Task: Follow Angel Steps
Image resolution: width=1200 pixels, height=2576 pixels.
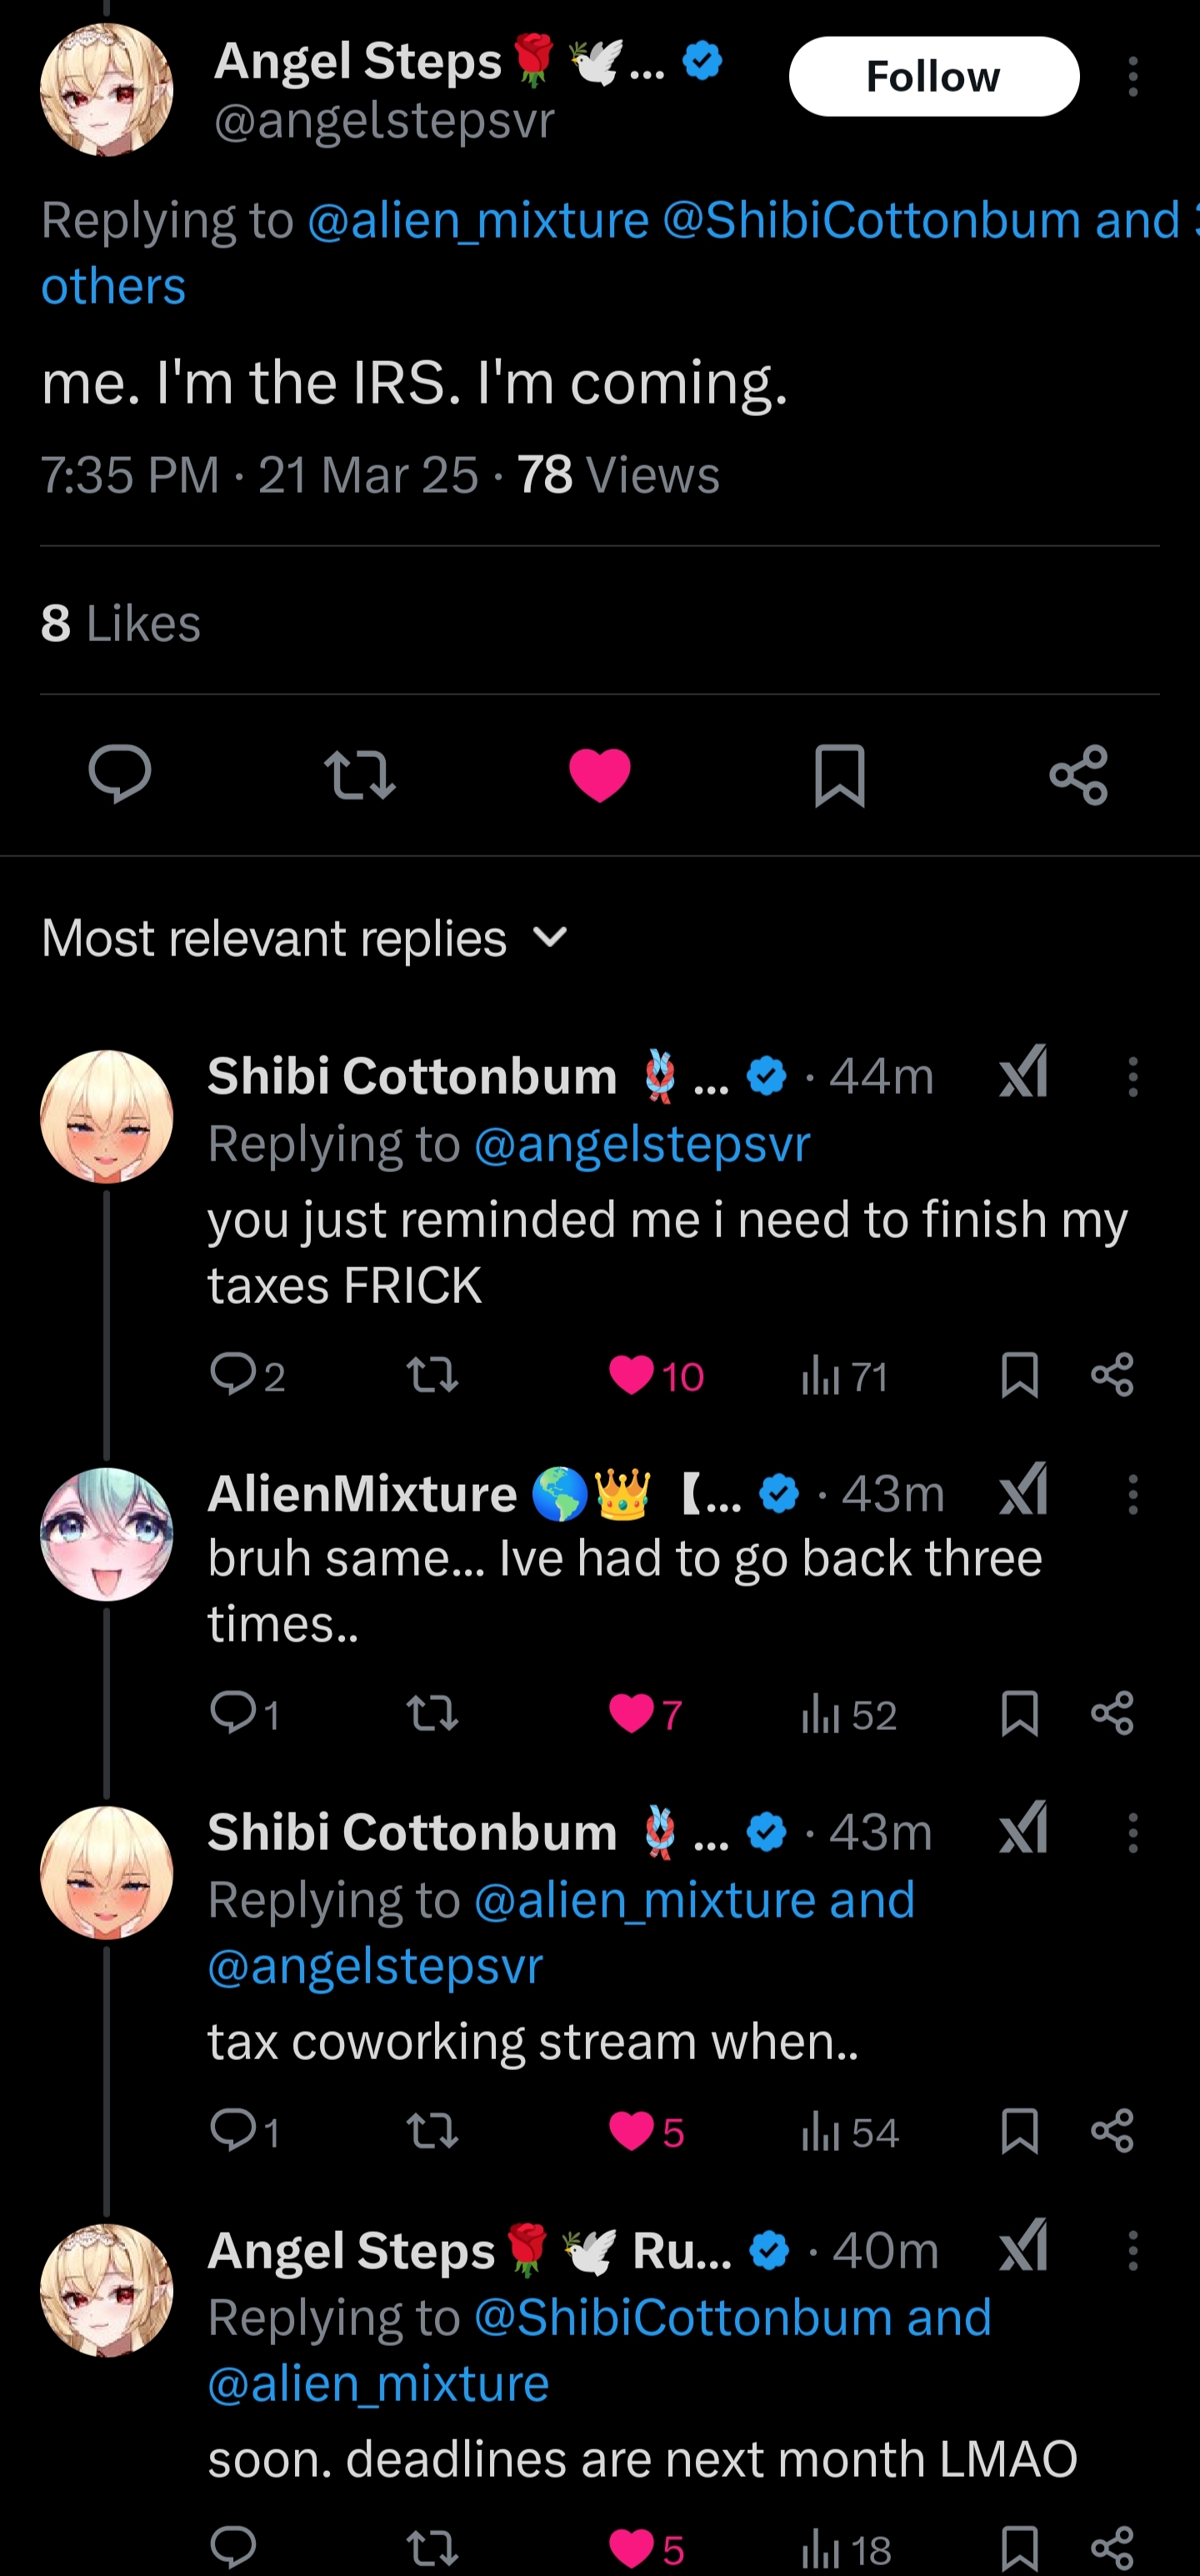Action: (x=934, y=77)
